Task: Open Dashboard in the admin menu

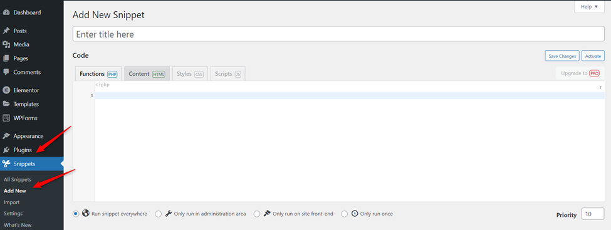Action: pos(31,13)
